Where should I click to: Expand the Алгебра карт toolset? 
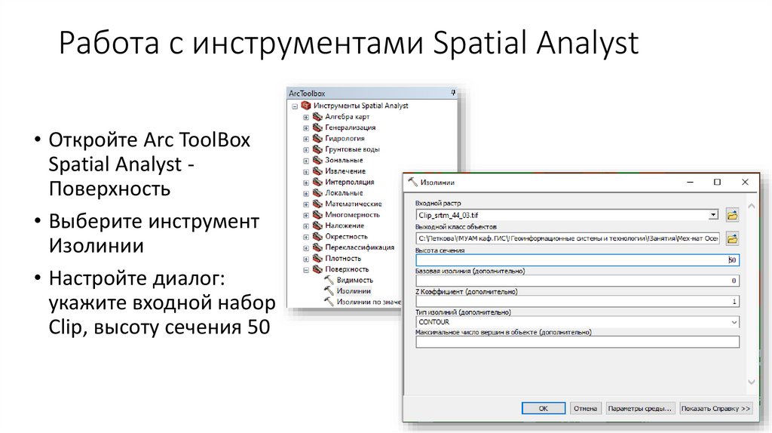pyautogui.click(x=306, y=117)
